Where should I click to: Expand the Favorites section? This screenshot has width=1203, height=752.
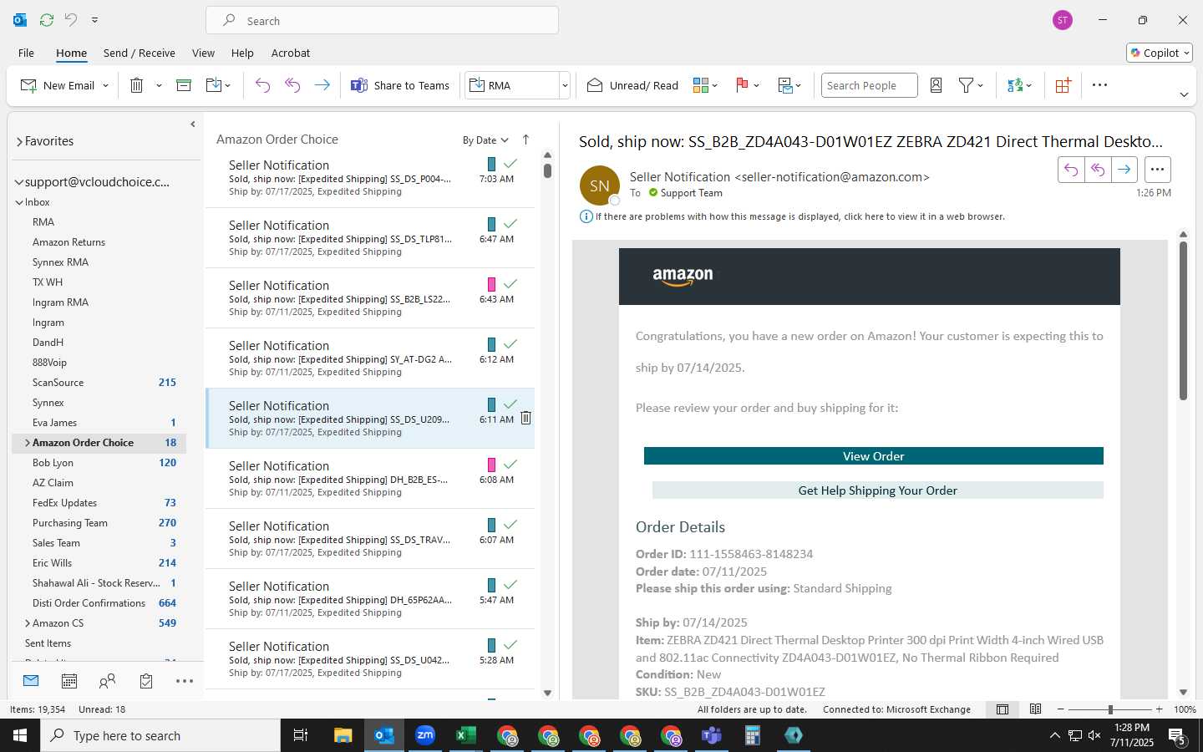point(19,141)
